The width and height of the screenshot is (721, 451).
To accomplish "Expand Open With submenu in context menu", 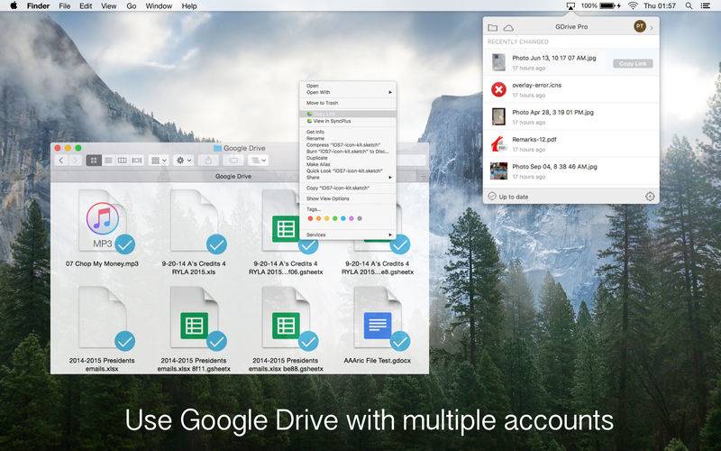I will [347, 92].
